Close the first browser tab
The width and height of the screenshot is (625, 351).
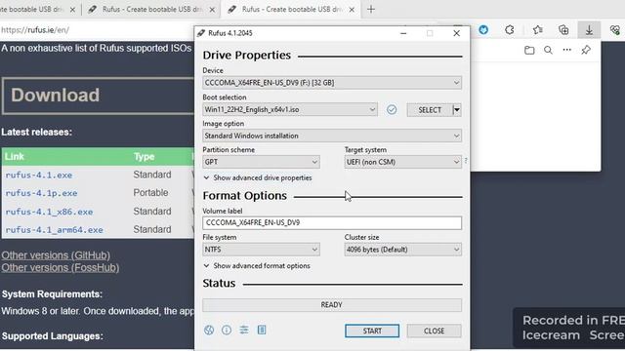(x=72, y=10)
